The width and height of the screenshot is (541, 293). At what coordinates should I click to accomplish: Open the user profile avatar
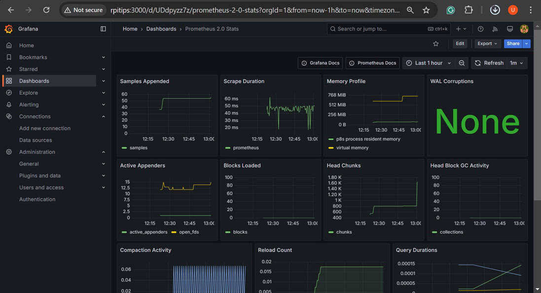tap(524, 29)
